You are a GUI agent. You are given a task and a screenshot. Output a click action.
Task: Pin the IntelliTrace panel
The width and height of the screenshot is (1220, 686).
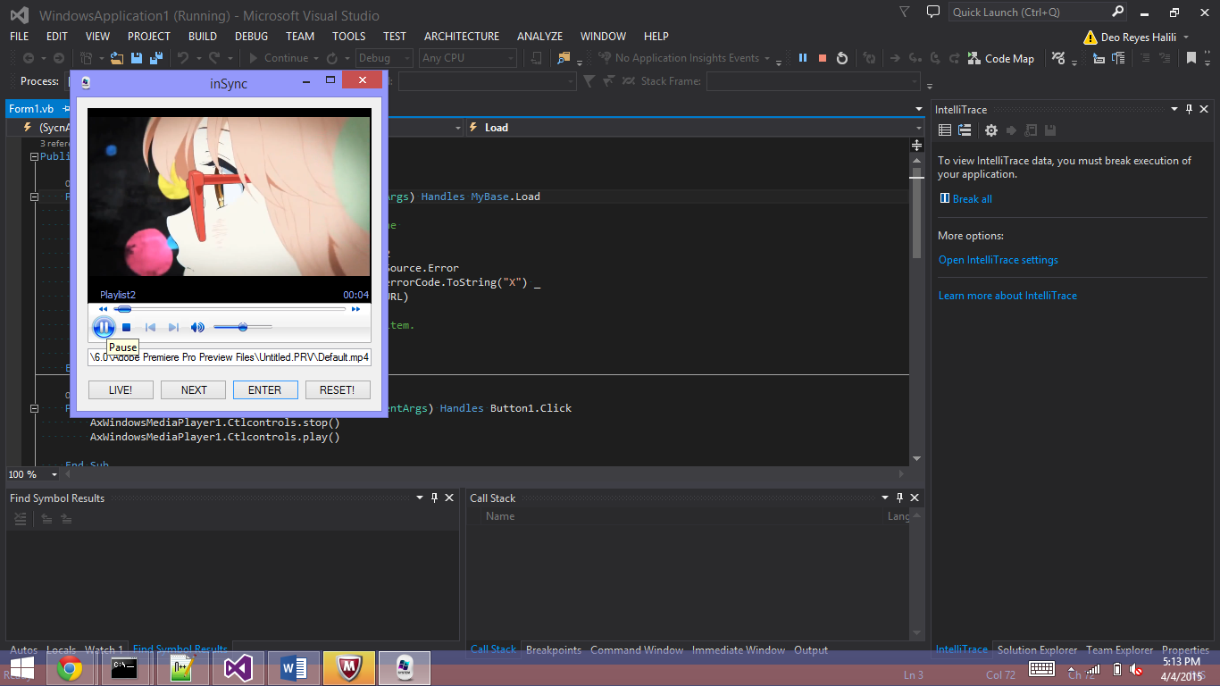(x=1189, y=109)
